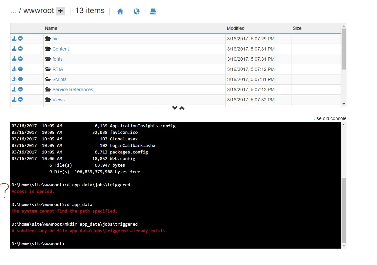Go to home directory via house icon

click(120, 11)
